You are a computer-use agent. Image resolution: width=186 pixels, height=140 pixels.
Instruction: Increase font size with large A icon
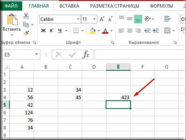102,19
